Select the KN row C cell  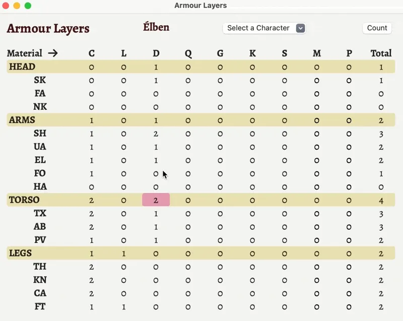pos(91,280)
